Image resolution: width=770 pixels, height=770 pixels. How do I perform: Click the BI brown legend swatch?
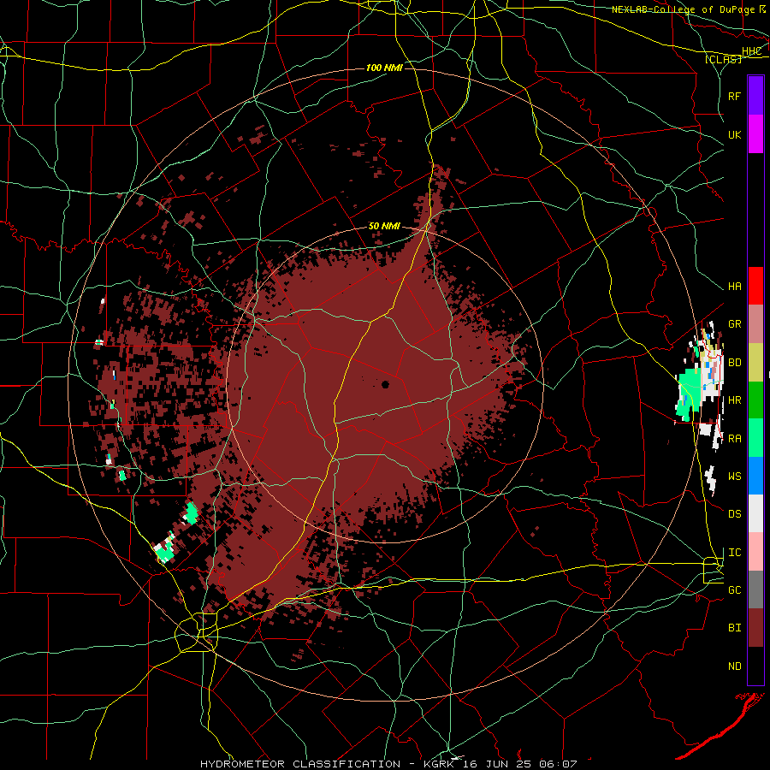click(x=755, y=628)
